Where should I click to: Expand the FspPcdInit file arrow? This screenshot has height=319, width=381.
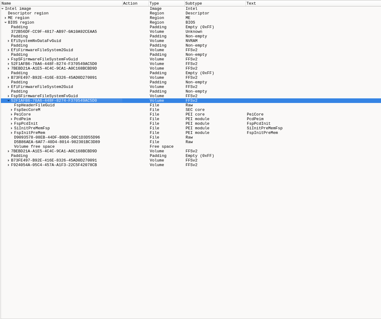(12, 123)
